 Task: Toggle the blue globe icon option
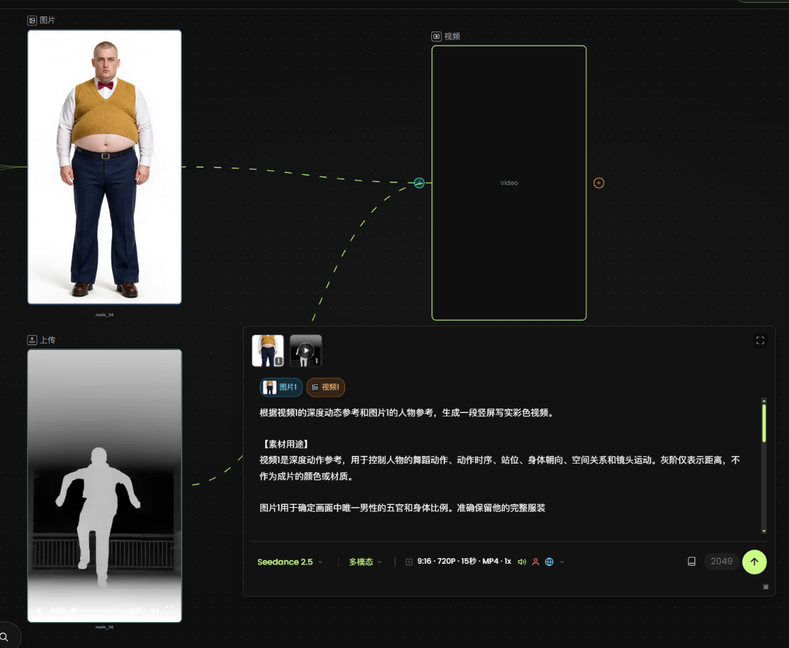(549, 562)
